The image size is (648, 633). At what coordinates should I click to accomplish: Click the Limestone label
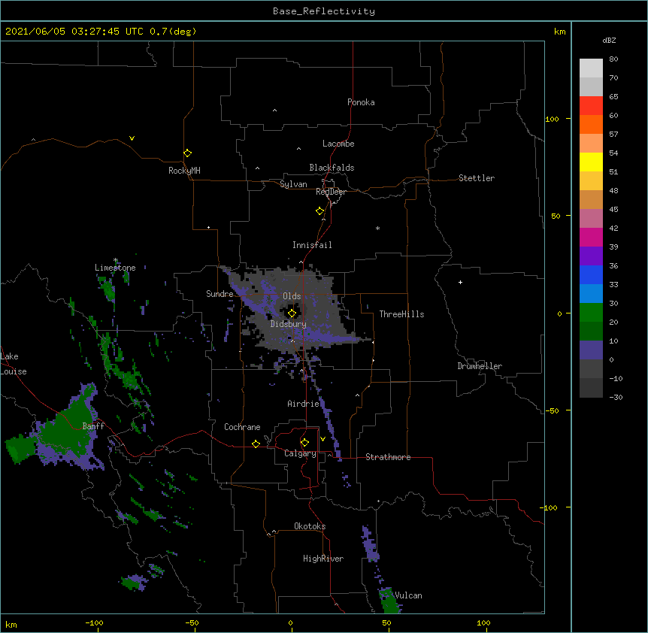pyautogui.click(x=115, y=268)
